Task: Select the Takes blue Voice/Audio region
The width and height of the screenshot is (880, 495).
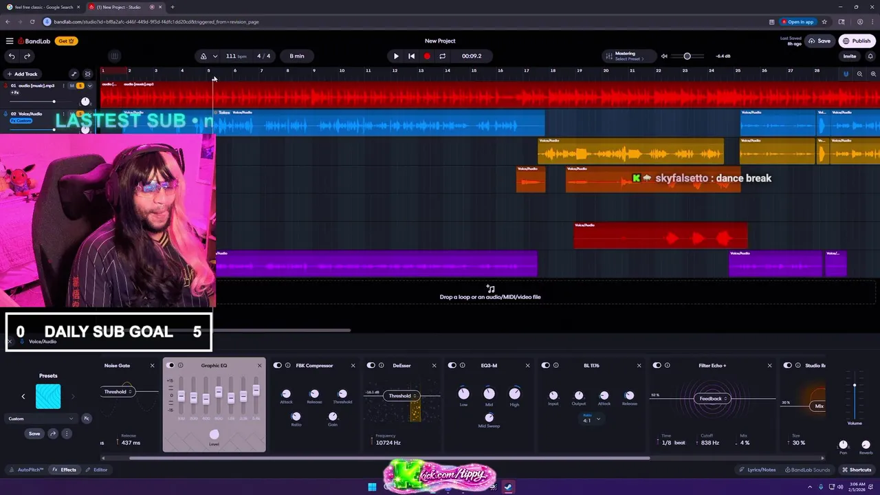Action: [380, 123]
